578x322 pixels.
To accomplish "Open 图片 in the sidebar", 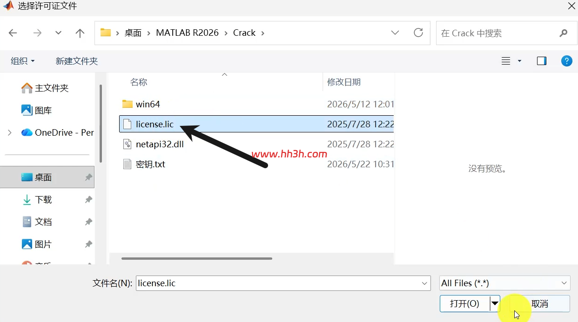I will [37, 244].
